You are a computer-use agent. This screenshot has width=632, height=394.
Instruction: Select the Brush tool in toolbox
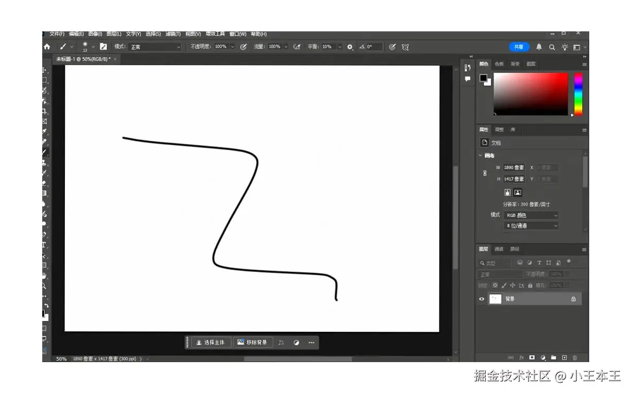click(x=45, y=152)
